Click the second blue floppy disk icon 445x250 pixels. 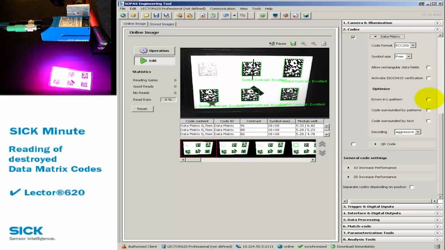pos(166,15)
